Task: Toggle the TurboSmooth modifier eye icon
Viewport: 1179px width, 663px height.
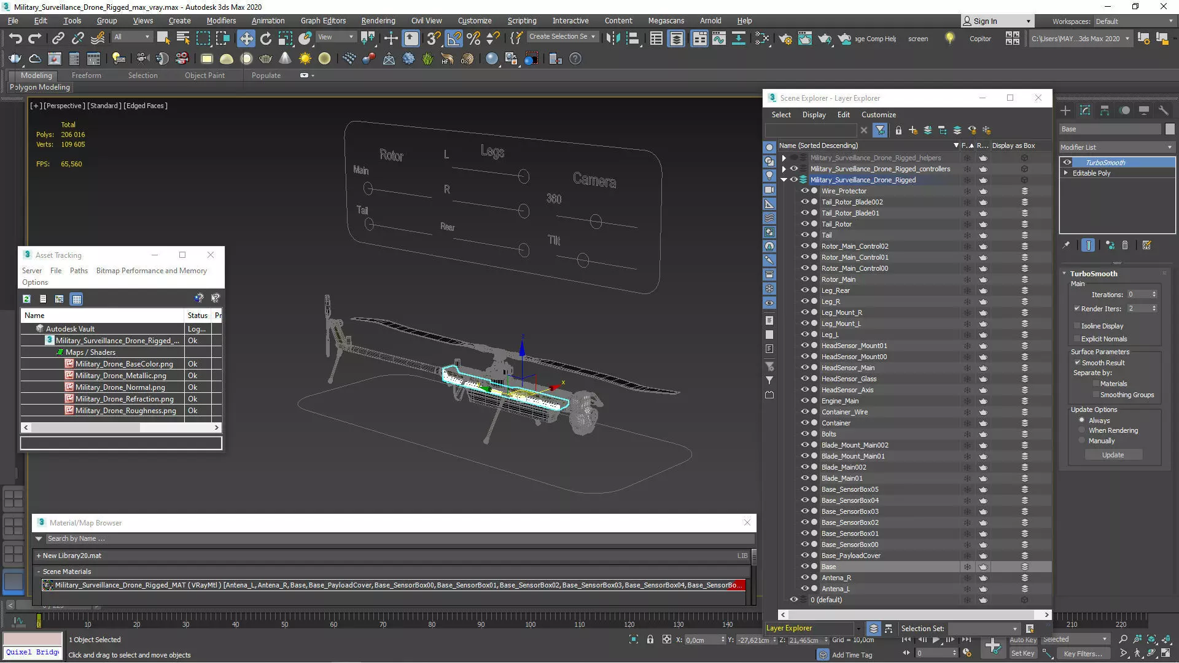Action: (x=1067, y=163)
